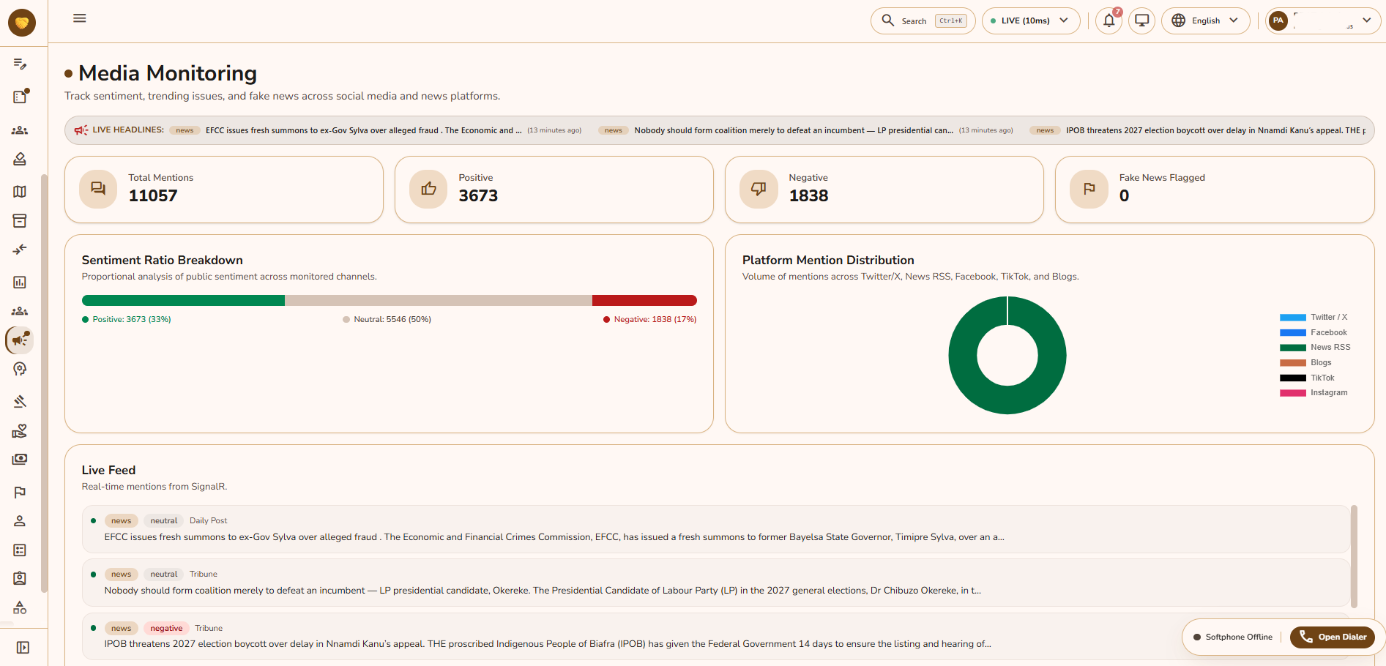Image resolution: width=1386 pixels, height=666 pixels.
Task: Open the notes sidebar icon with the dot badge
Action: (20, 97)
